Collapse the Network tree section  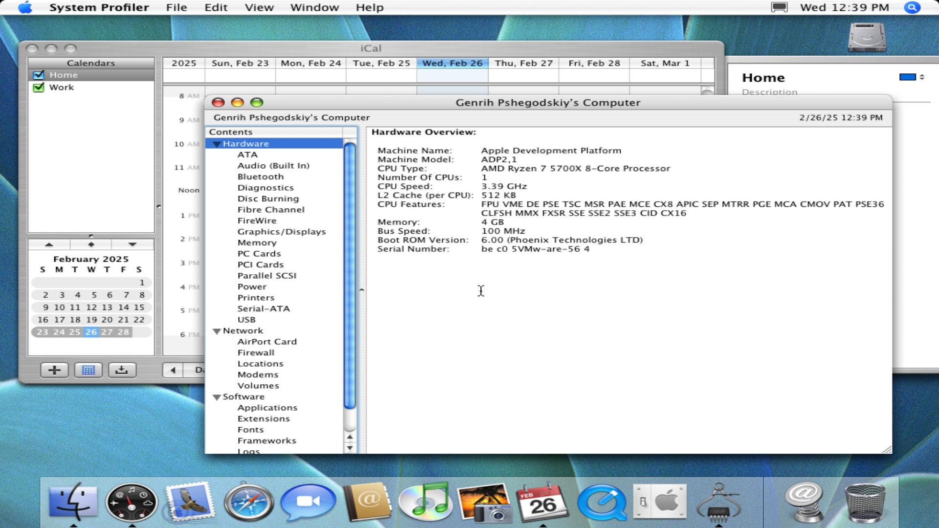(217, 331)
